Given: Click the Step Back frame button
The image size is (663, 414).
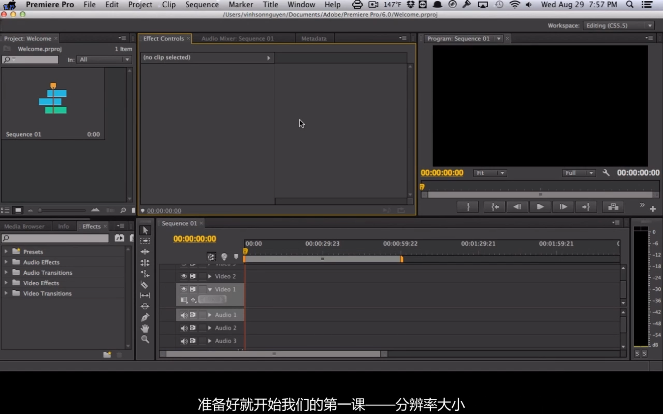Looking at the screenshot, I should 517,207.
